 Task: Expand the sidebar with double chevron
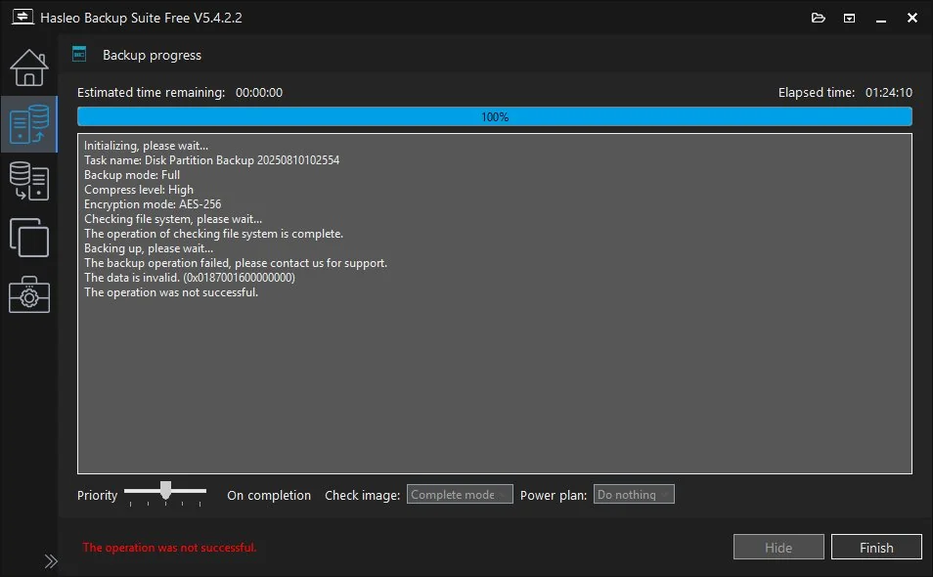[51, 561]
